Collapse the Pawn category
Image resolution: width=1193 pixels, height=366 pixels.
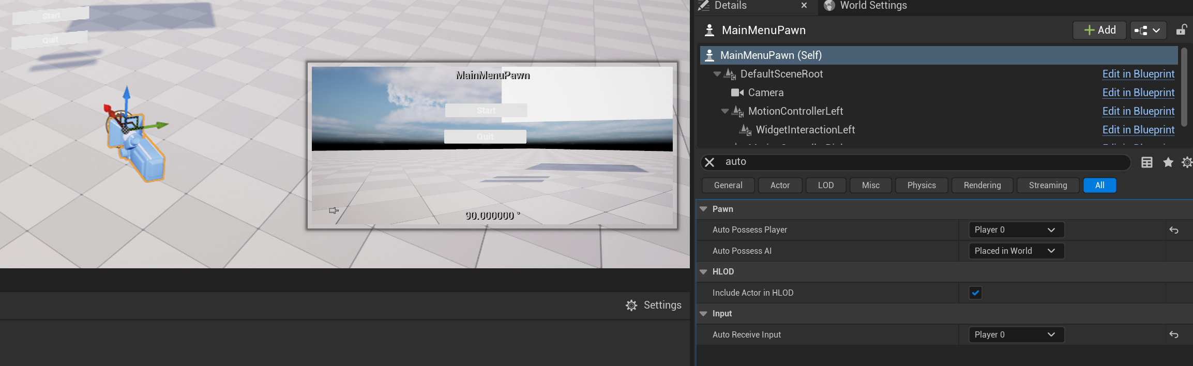click(x=703, y=209)
